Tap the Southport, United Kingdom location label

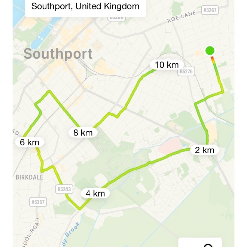85,6
